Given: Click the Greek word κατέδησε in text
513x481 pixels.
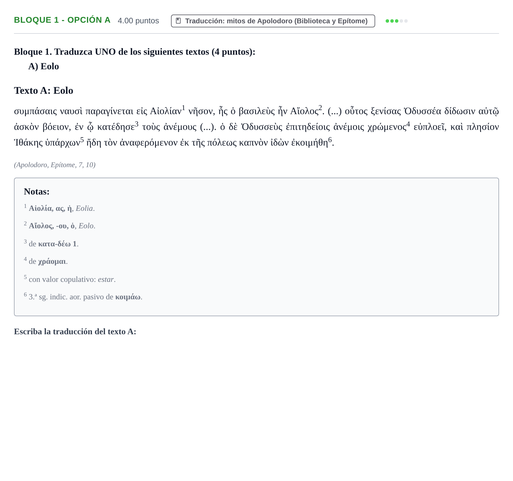Looking at the screenshot, I should 116,127.
